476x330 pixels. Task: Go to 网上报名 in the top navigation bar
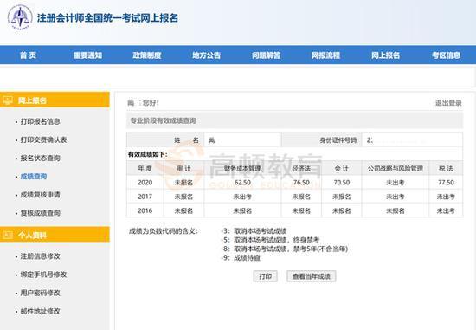point(385,55)
